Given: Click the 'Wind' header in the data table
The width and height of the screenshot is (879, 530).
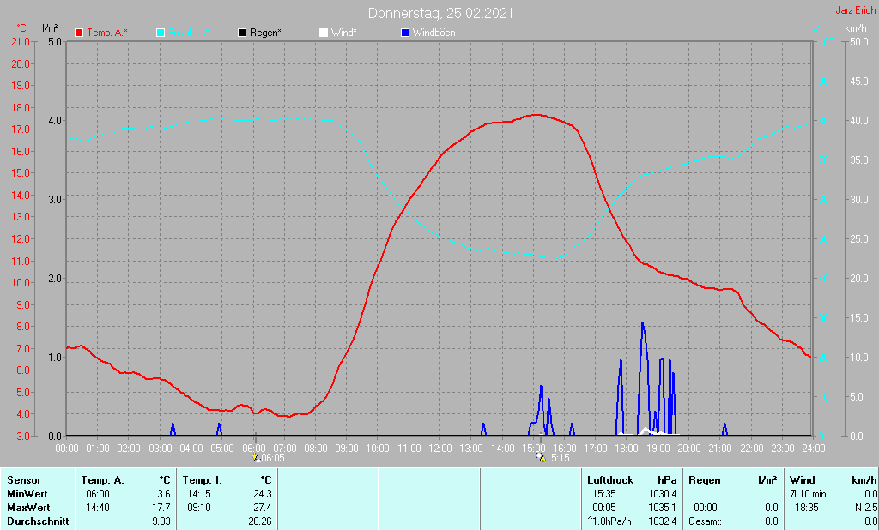Looking at the screenshot, I should tap(803, 480).
